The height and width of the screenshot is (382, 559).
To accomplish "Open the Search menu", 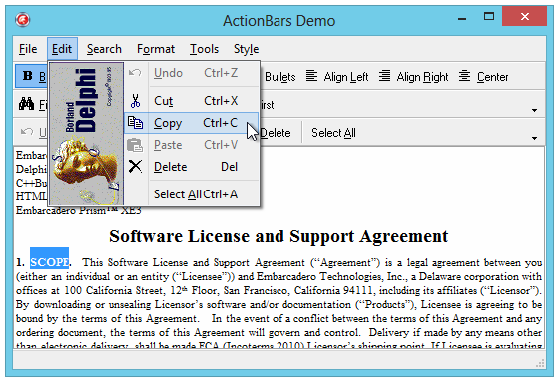I will tap(104, 49).
